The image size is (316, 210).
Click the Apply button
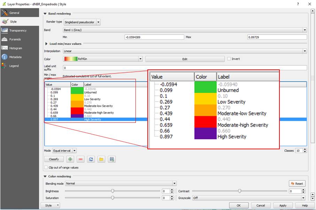[x=283, y=205]
